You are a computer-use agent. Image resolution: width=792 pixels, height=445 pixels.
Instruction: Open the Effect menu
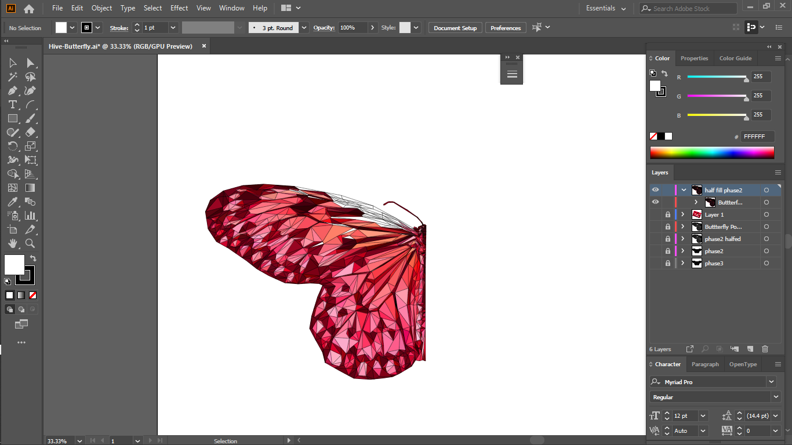pos(179,8)
